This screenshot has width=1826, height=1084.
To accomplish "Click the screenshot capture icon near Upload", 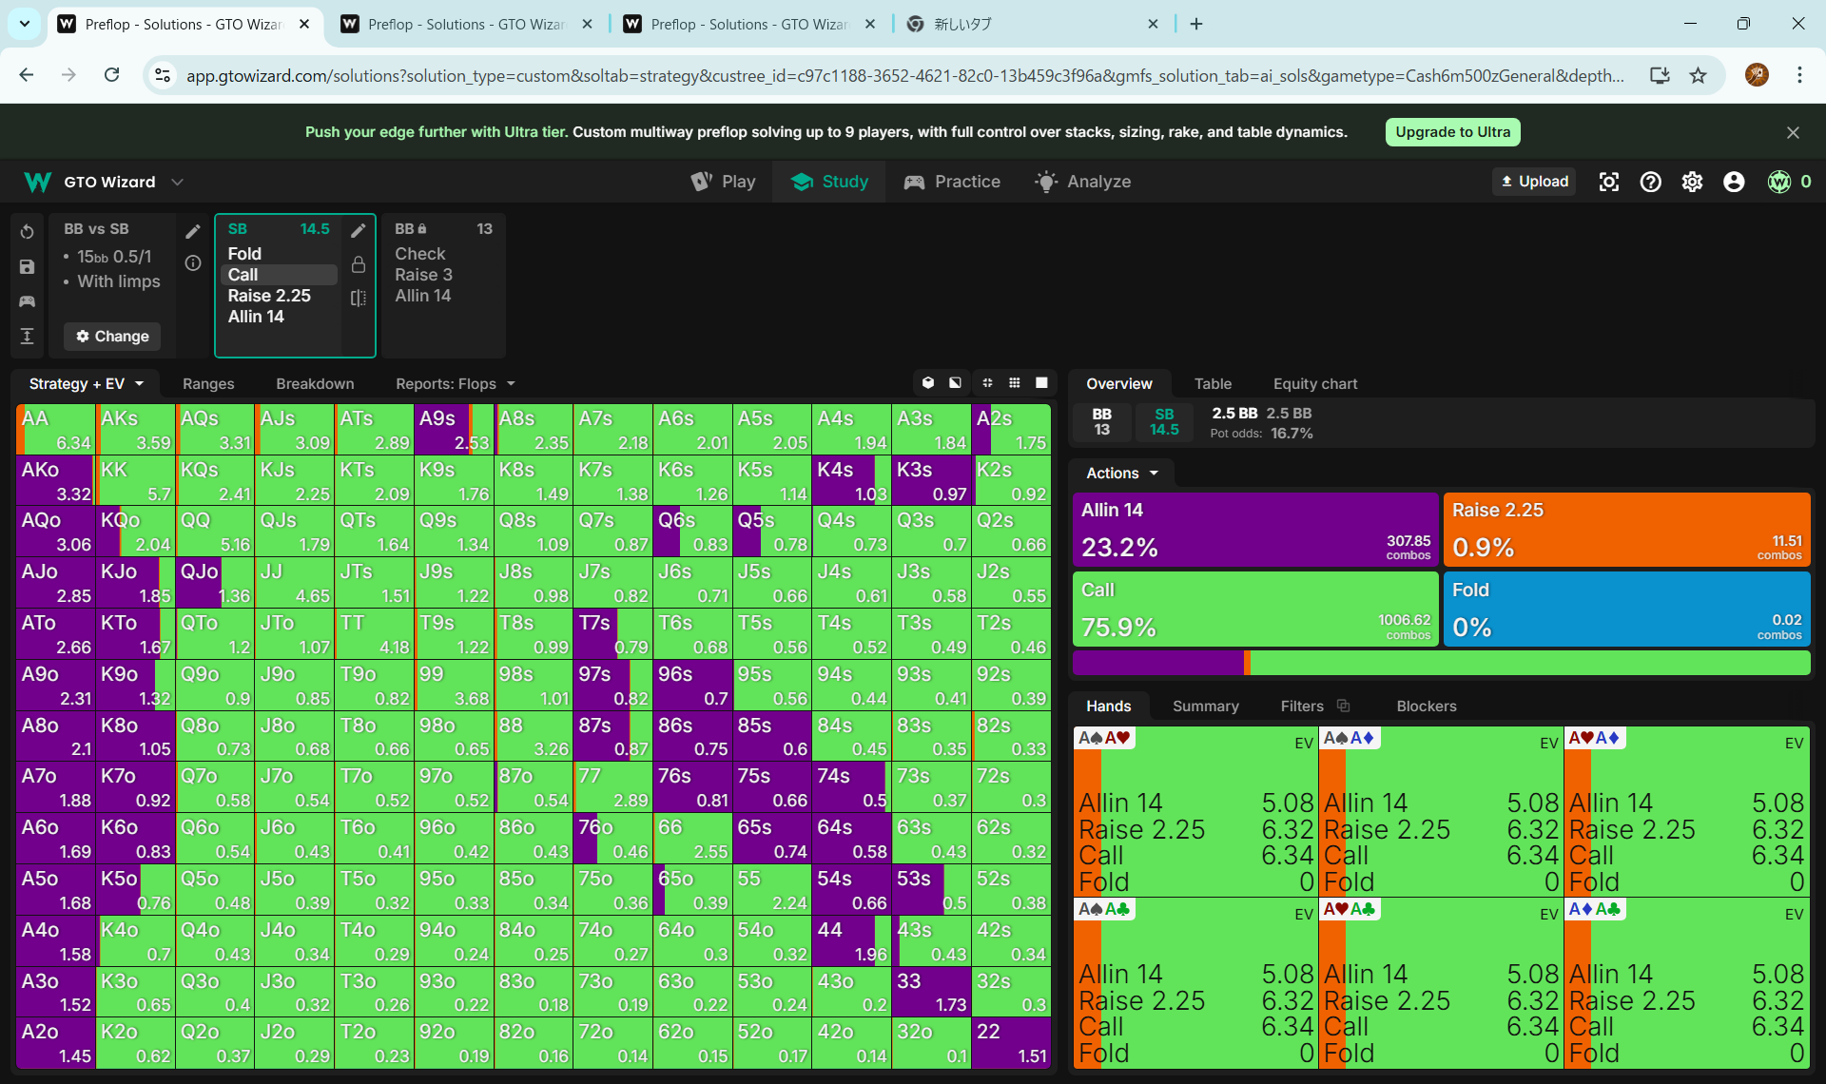I will (1609, 182).
